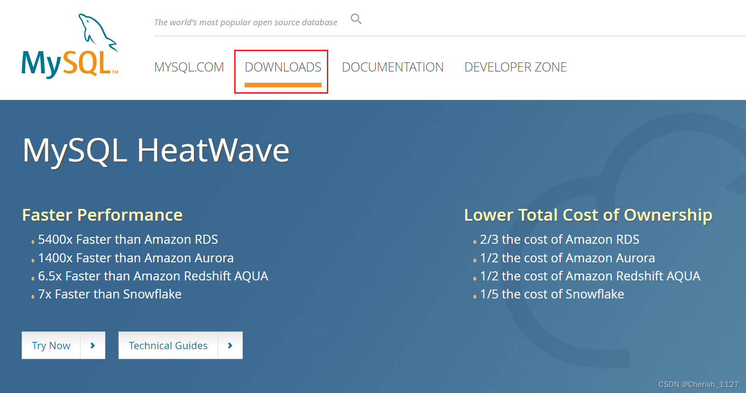This screenshot has width=746, height=393.
Task: Select '5400x Faster than Amazon RDS' text
Action: pos(128,239)
